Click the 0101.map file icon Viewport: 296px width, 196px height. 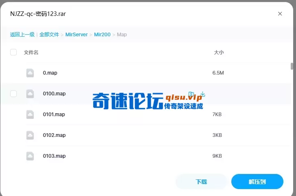point(30,115)
